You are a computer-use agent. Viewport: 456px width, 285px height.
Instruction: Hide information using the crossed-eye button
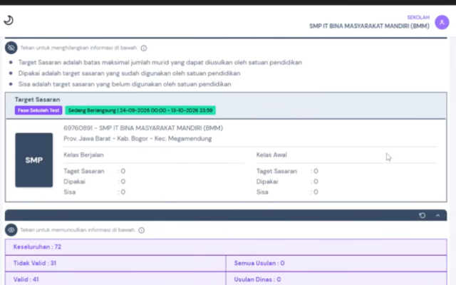pyautogui.click(x=11, y=48)
